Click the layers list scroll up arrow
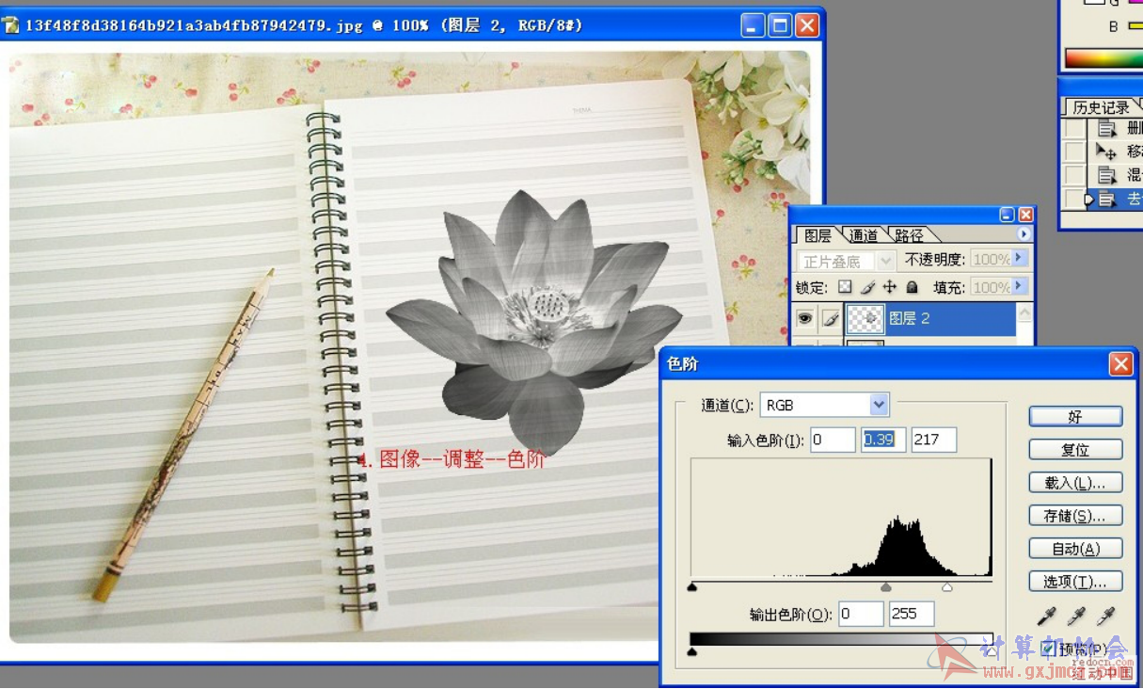 point(1024,312)
